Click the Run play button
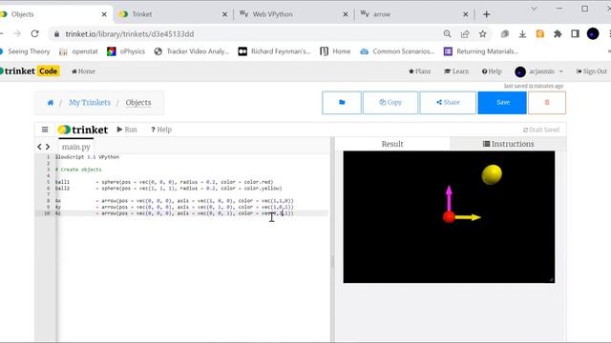 coord(127,130)
